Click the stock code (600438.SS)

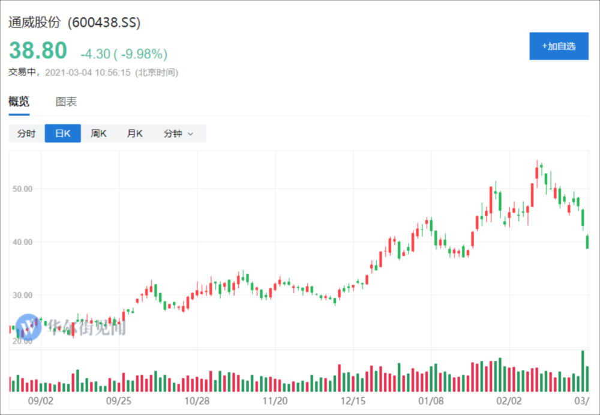pyautogui.click(x=104, y=23)
